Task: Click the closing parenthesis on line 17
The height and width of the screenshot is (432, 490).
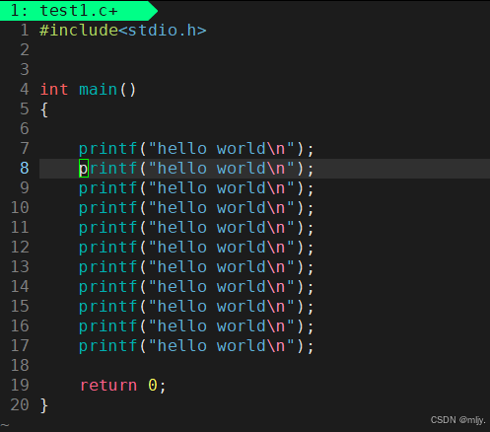Action: (x=300, y=346)
